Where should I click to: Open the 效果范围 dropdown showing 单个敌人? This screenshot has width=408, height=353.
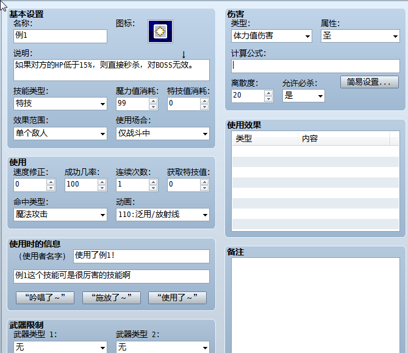pos(60,134)
